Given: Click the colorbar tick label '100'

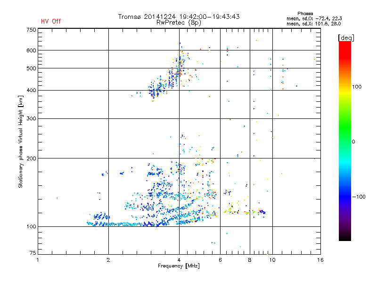Looking at the screenshot, I should 357,87.
